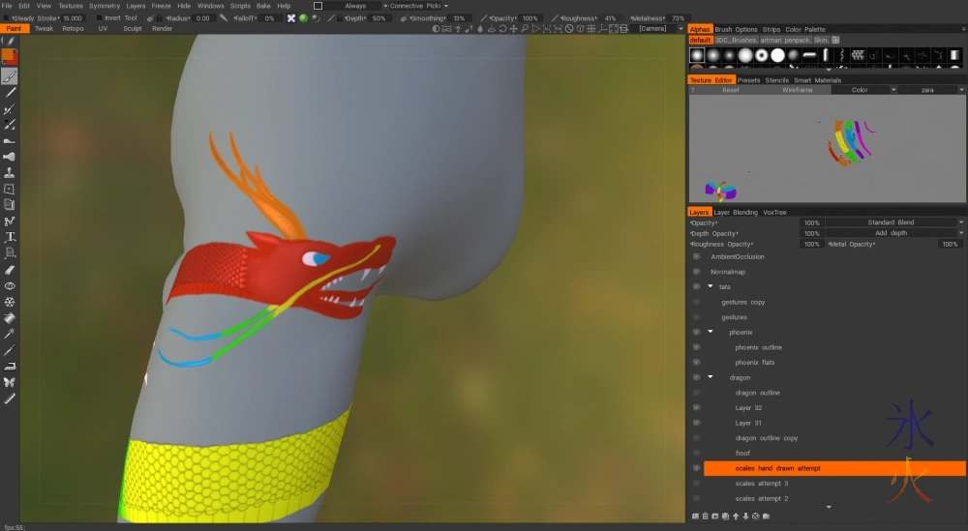Enable the Invert Tool checkbox

click(x=98, y=18)
